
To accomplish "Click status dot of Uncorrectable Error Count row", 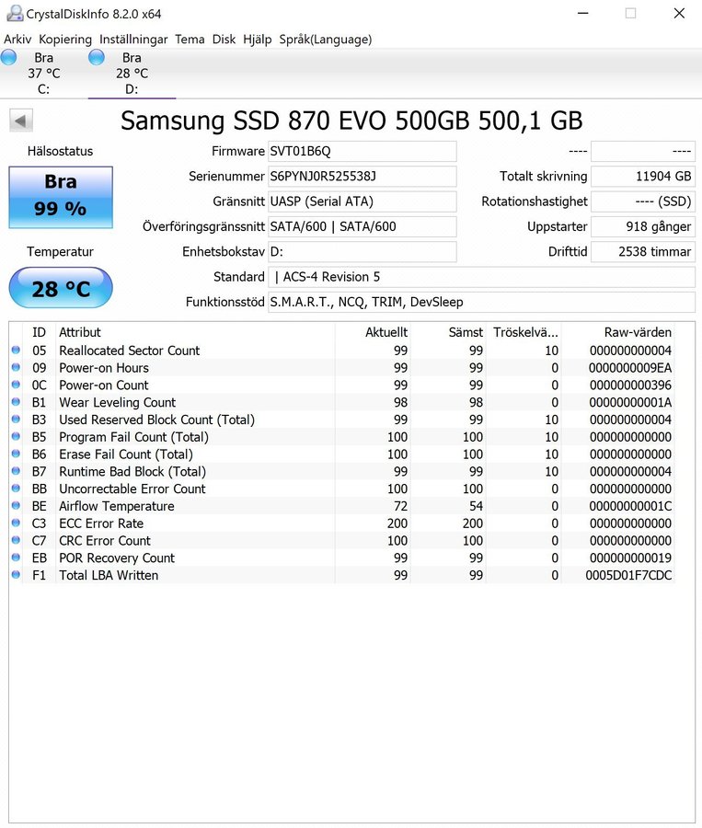I will [x=16, y=488].
